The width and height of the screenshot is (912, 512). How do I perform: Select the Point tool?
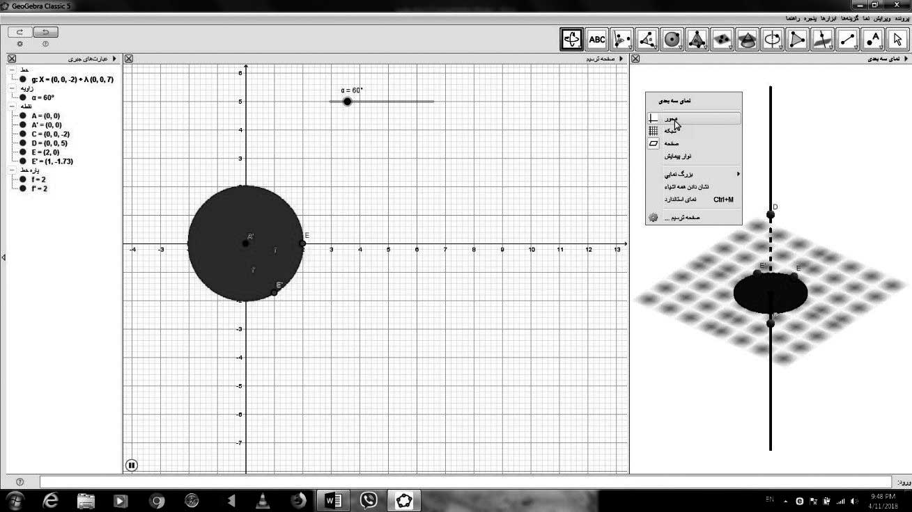pos(873,40)
